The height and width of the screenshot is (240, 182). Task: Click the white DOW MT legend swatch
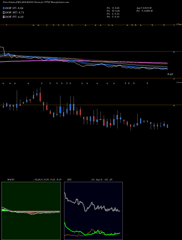point(4,12)
